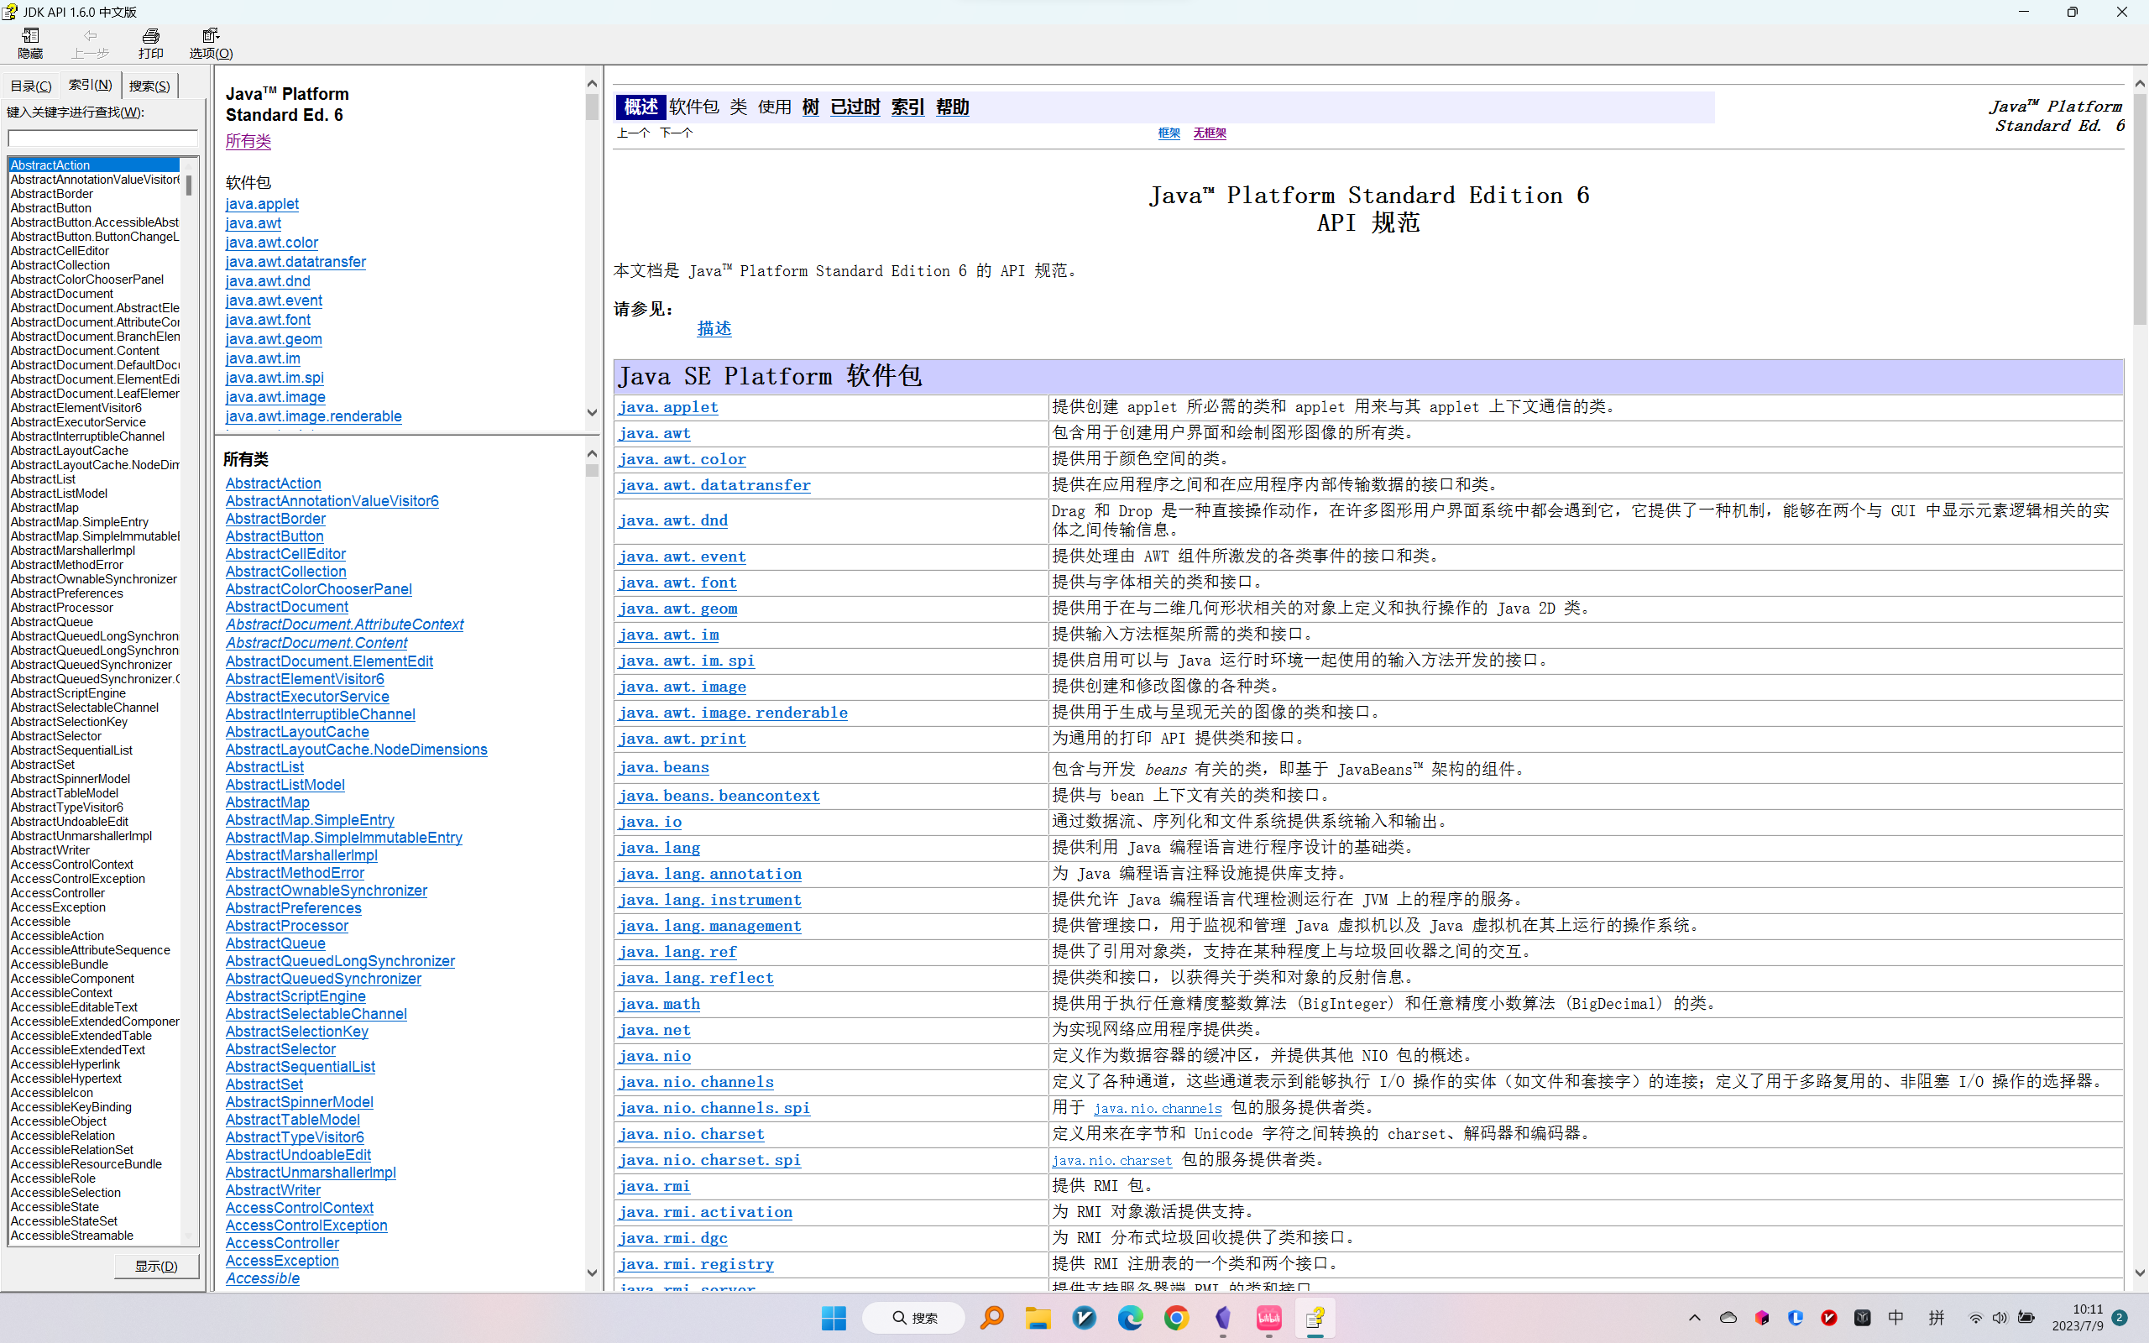
Task: Launch Google Chrome from the taskbar
Action: point(1176,1318)
